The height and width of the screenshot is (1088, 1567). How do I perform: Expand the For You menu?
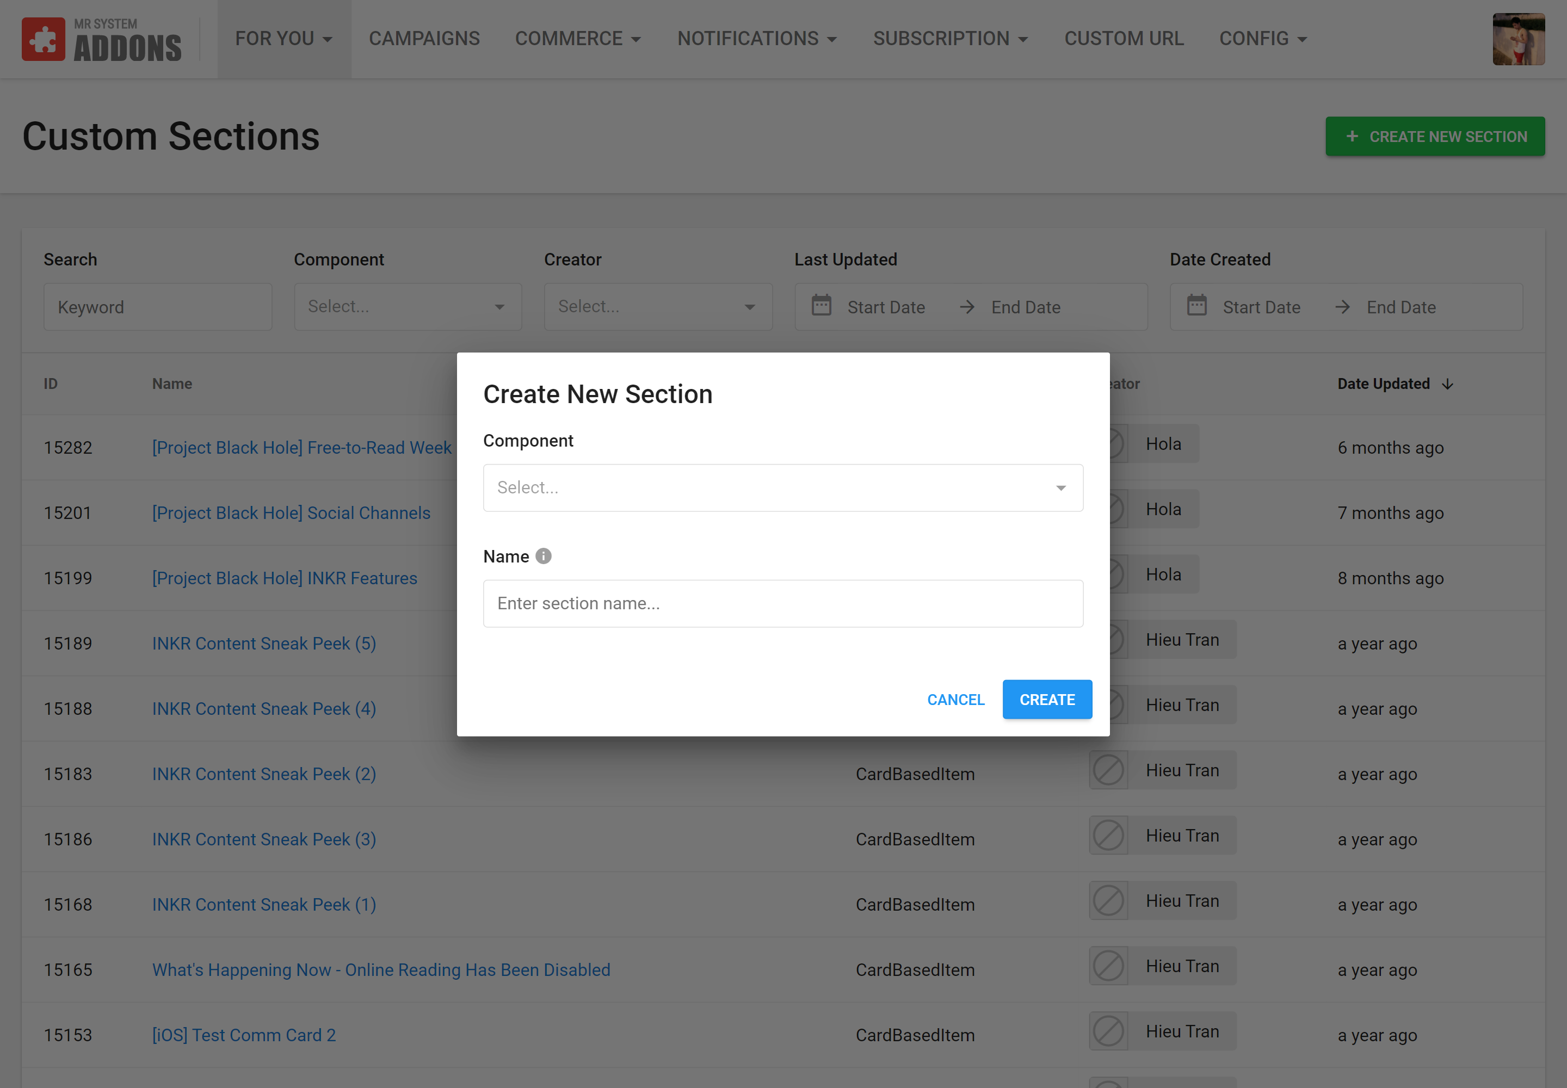[283, 39]
